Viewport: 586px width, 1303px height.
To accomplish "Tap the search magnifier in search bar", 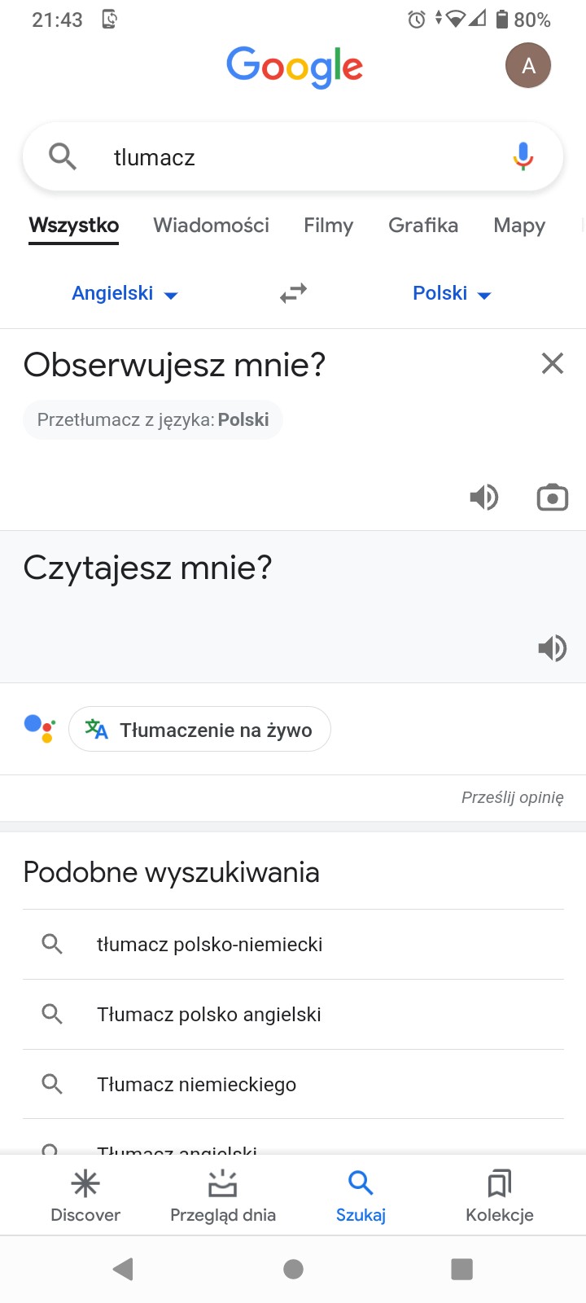I will (63, 156).
